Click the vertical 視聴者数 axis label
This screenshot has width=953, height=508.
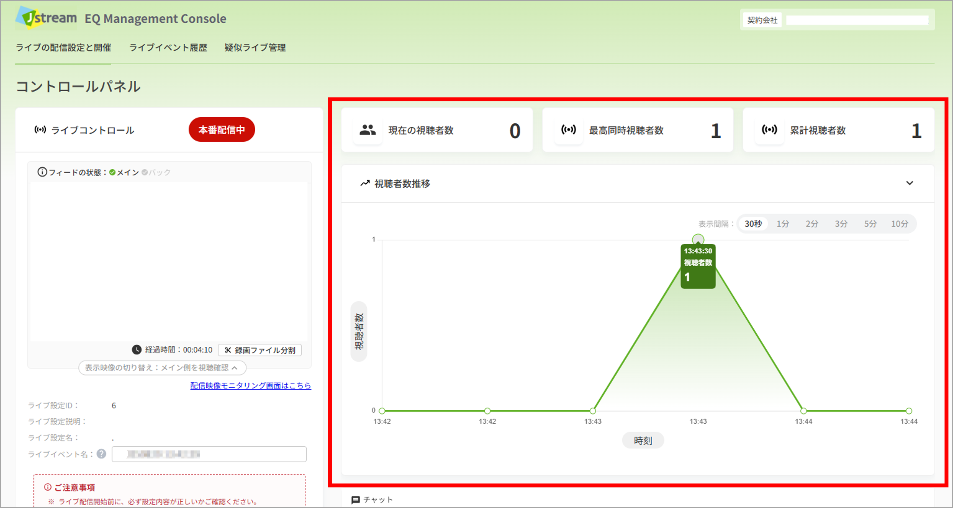pos(359,331)
